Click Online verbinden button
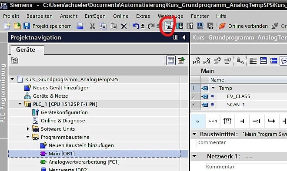Screen dimensions: 287x171 (x=243, y=26)
